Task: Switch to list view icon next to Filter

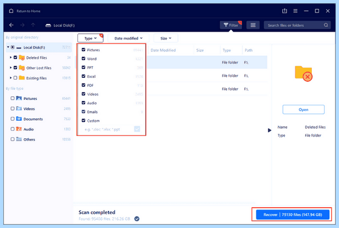Action: 253,25
